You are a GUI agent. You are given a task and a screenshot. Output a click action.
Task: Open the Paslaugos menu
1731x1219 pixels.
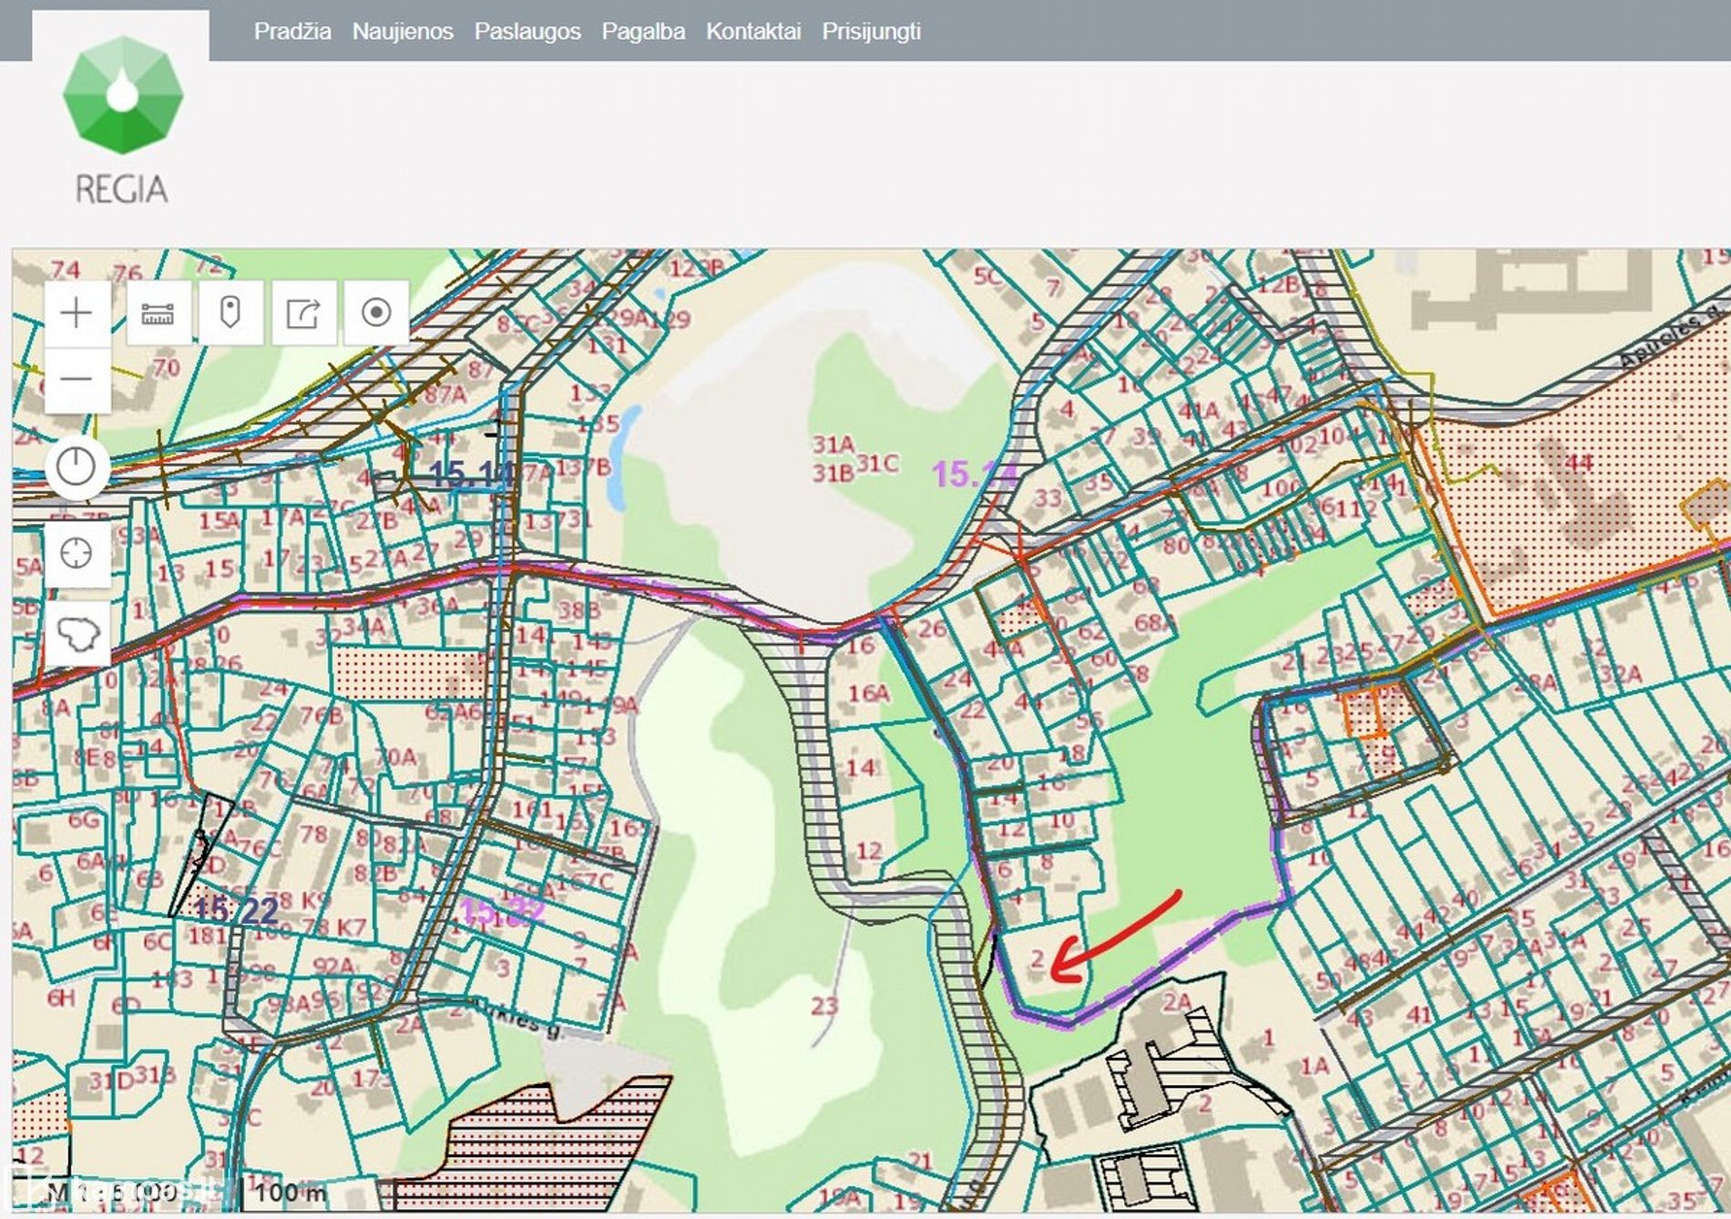point(527,31)
